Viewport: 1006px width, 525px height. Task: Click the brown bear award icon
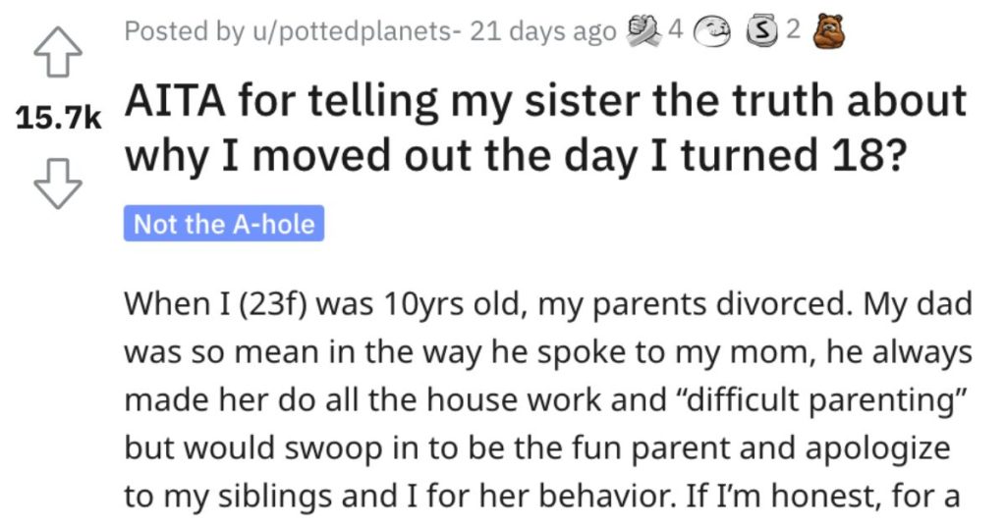(829, 32)
